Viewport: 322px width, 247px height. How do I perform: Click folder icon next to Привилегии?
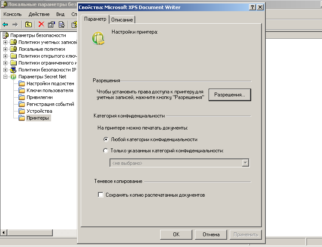coord(21,97)
